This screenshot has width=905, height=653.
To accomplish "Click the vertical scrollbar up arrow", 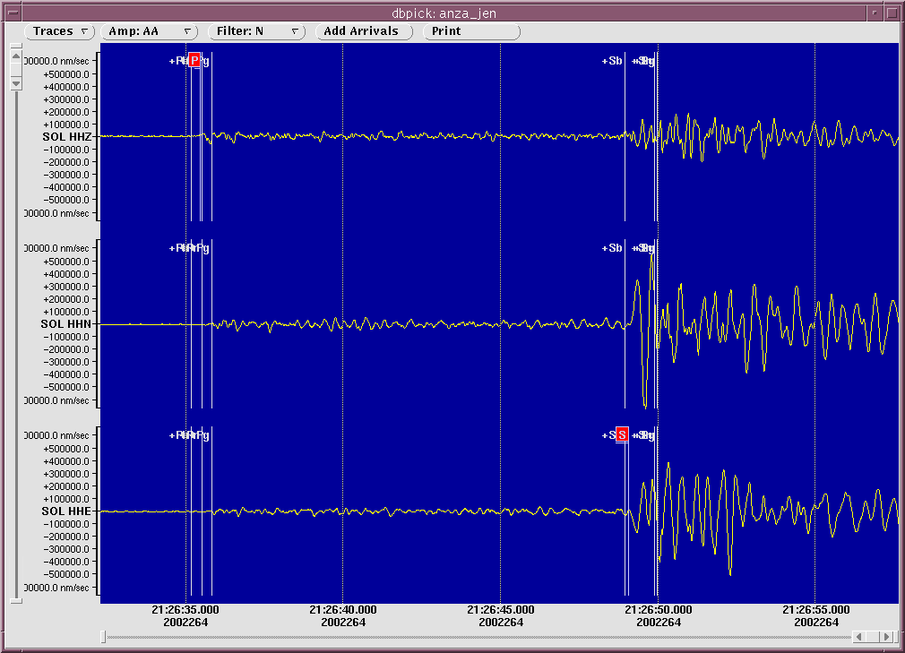I will [x=16, y=56].
